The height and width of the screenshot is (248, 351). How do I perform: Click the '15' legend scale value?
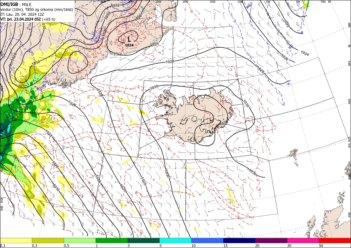pyautogui.click(x=225, y=246)
